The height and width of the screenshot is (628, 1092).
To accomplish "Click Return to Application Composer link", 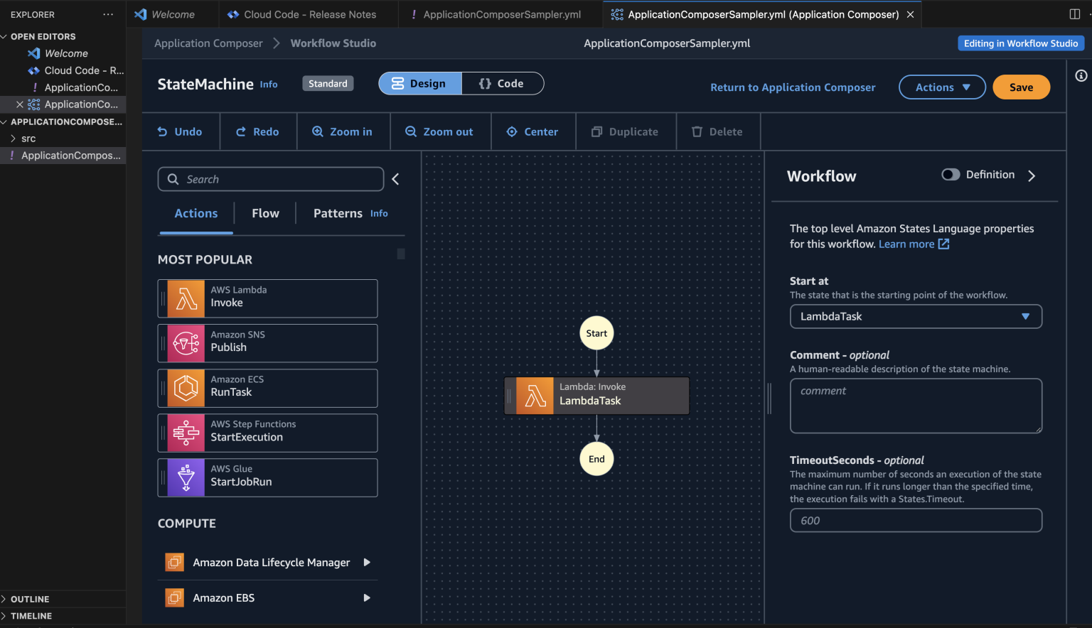I will click(793, 87).
